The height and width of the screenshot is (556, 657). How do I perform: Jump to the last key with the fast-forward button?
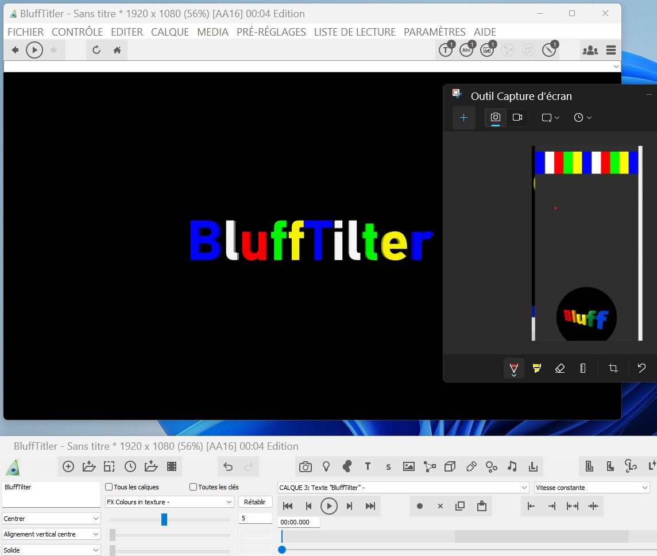pos(370,506)
